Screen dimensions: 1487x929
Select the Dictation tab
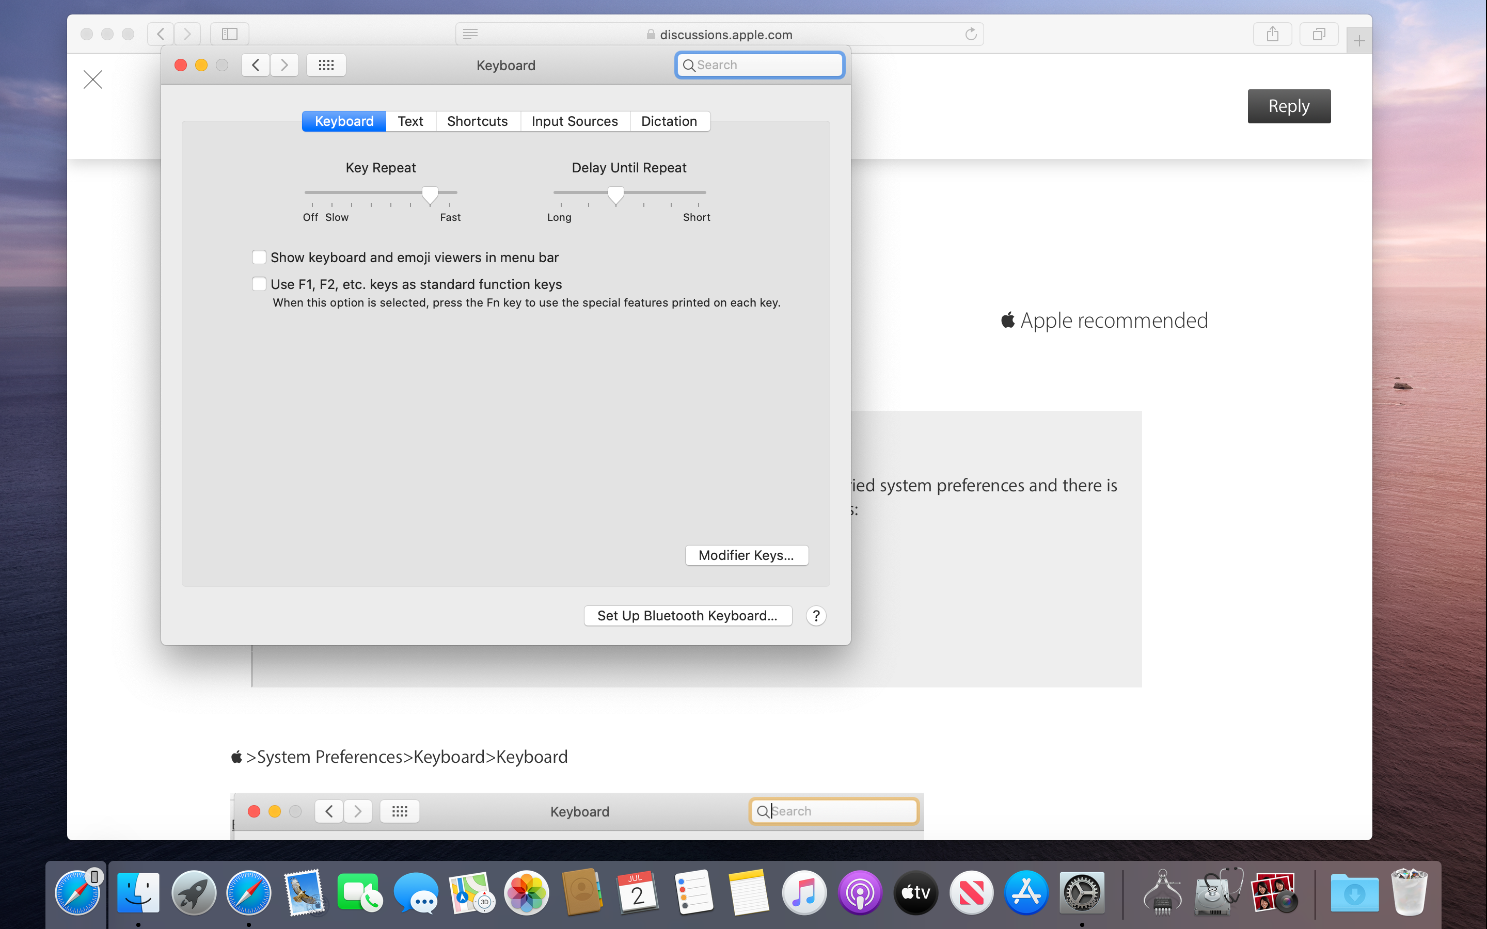pyautogui.click(x=669, y=121)
